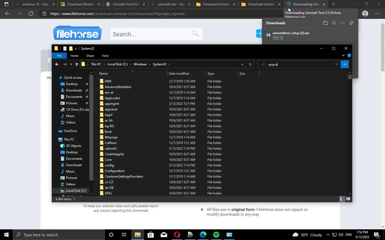This screenshot has width=385, height=240.
Task: Click the FileHorse logo
Action: 77,33
